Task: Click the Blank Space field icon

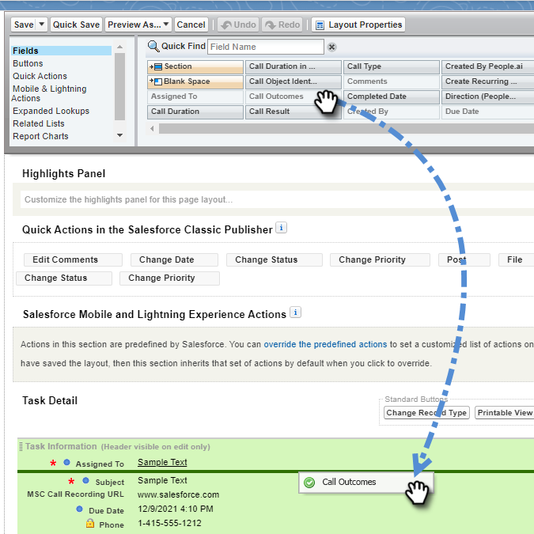Action: point(156,81)
